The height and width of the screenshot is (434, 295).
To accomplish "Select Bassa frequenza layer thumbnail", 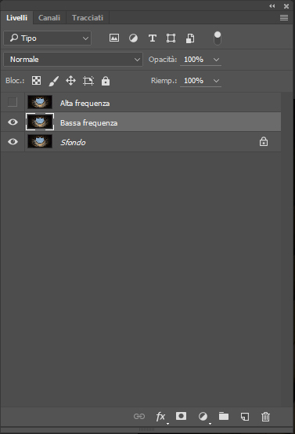I will (x=40, y=122).
